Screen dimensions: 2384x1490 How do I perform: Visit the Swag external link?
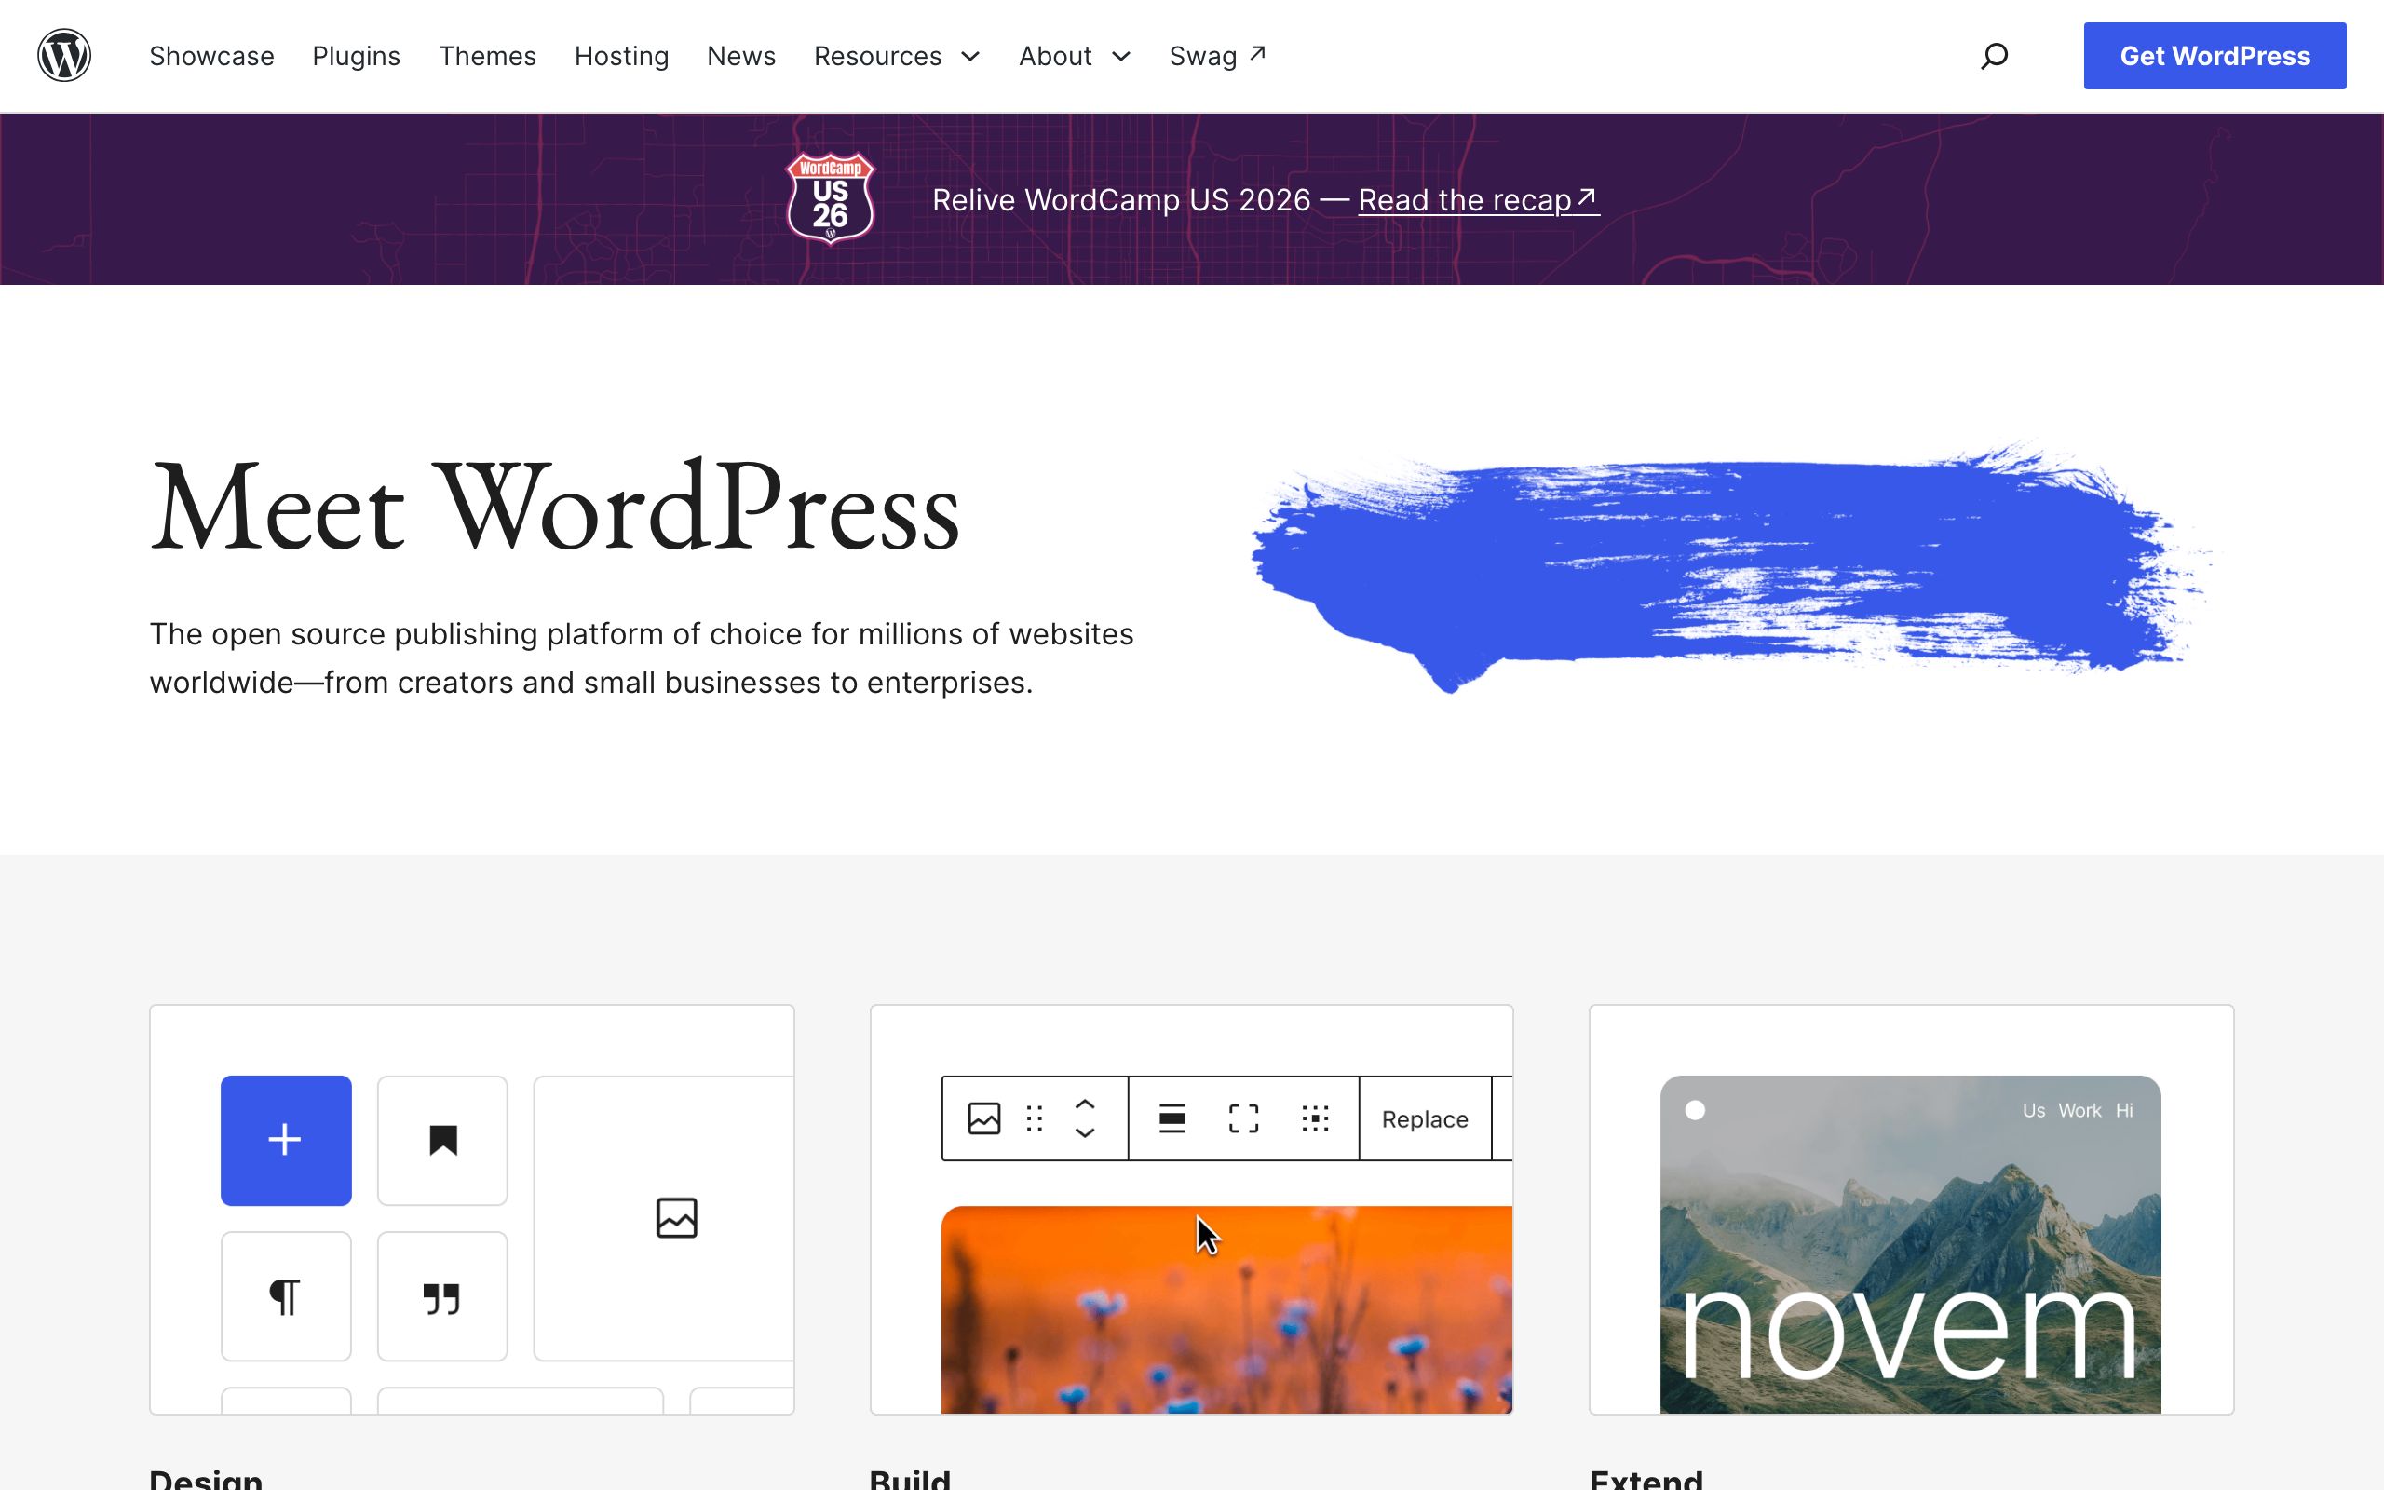pos(1218,56)
